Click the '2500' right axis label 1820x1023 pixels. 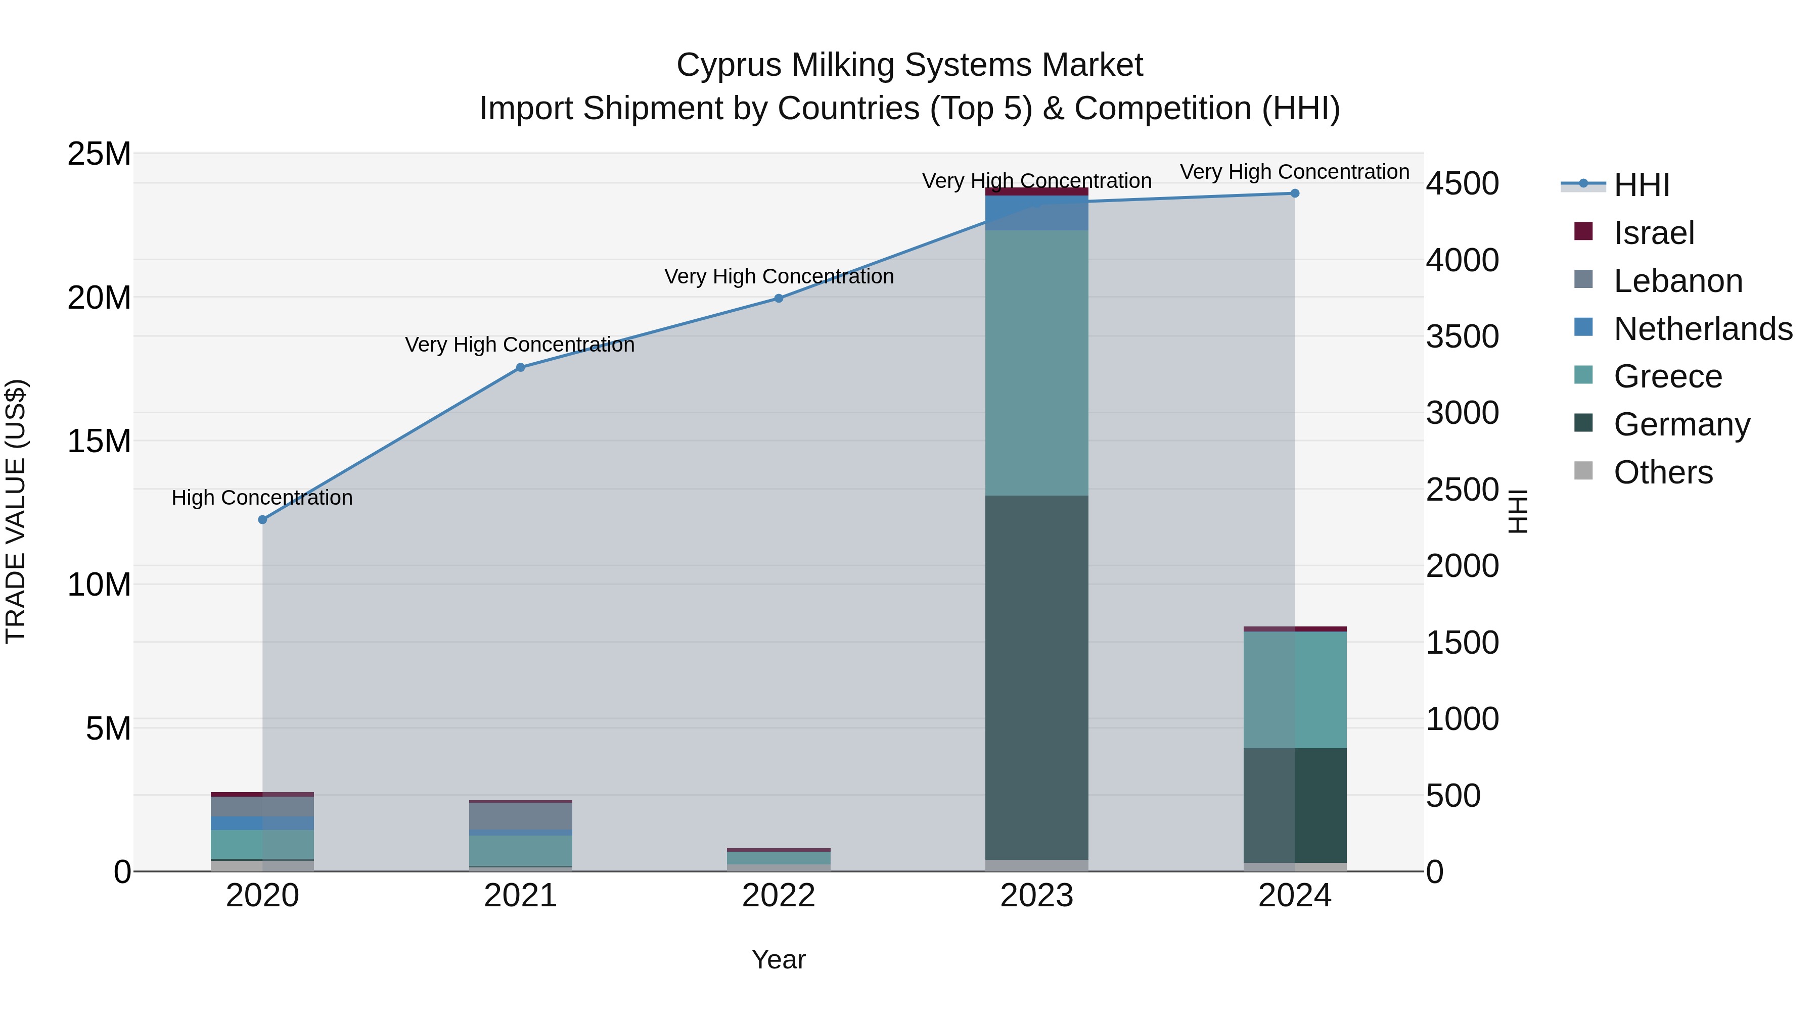[x=1463, y=489]
